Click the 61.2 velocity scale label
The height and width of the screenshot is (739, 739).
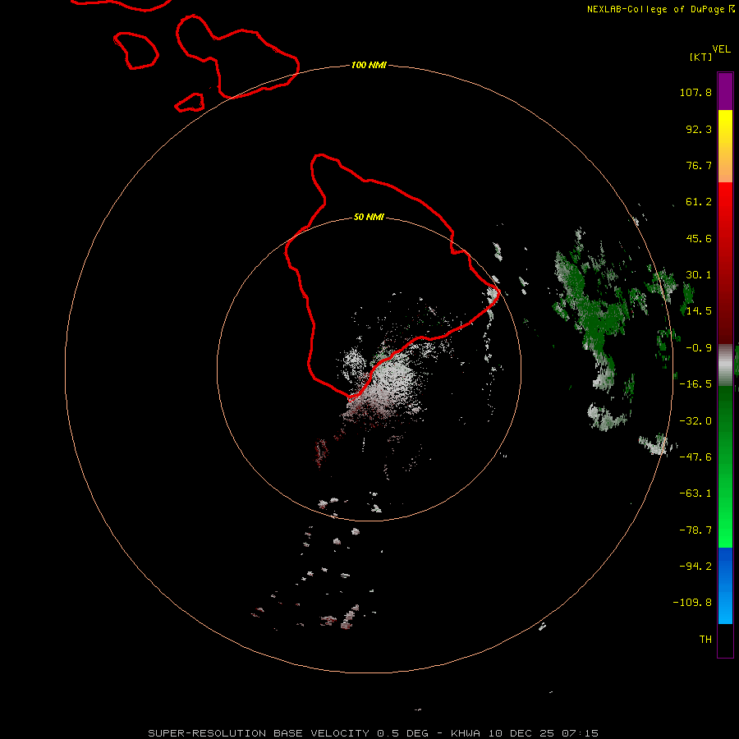(699, 202)
